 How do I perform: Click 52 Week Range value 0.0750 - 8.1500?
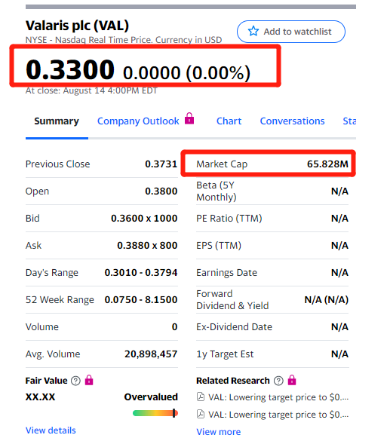click(x=141, y=299)
